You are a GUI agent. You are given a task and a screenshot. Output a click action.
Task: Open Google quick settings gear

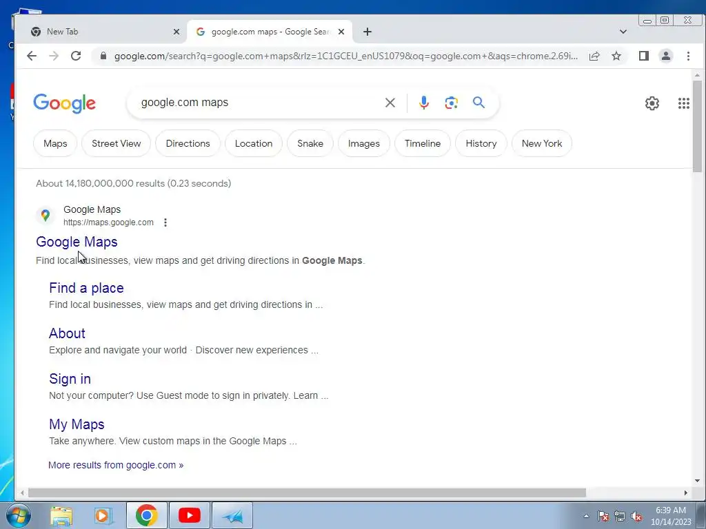pos(652,103)
